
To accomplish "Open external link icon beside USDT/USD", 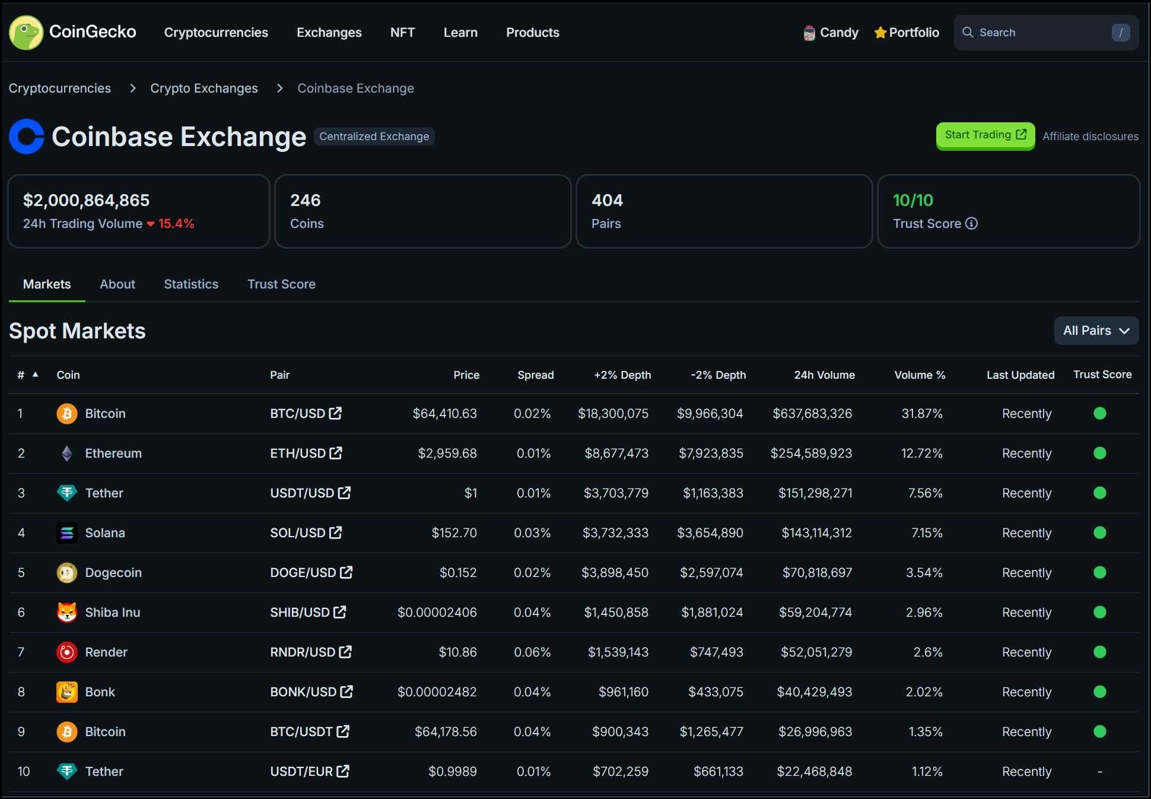I will click(345, 493).
